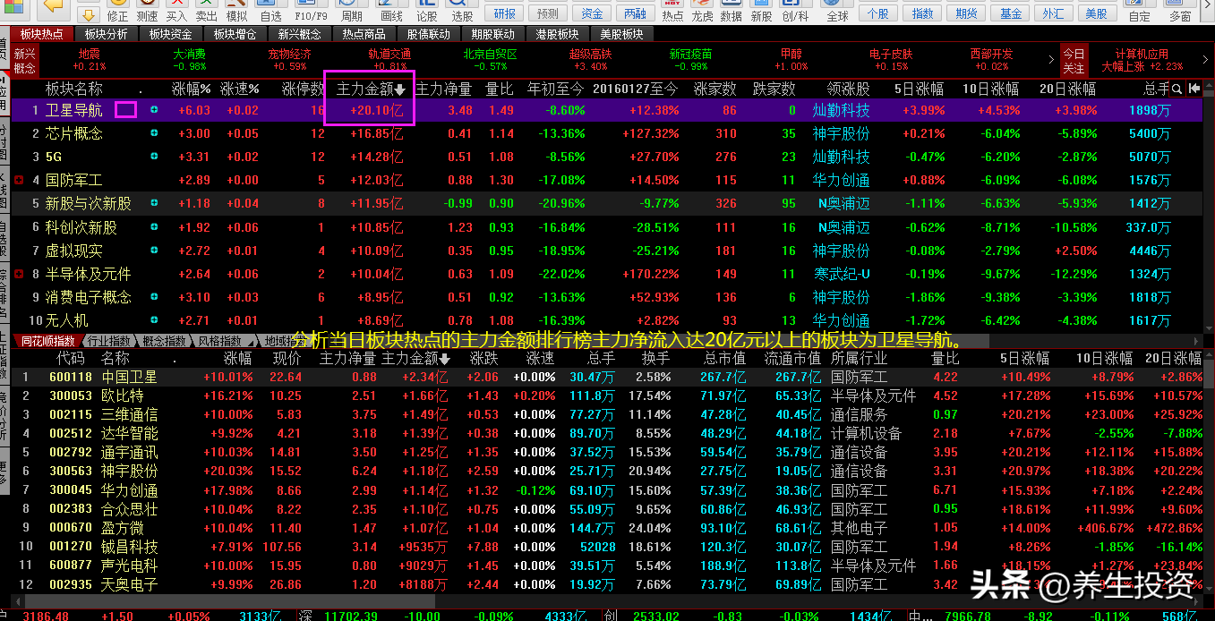Click the search magnifier in table header
The height and width of the screenshot is (621, 1215).
coord(1177,89)
